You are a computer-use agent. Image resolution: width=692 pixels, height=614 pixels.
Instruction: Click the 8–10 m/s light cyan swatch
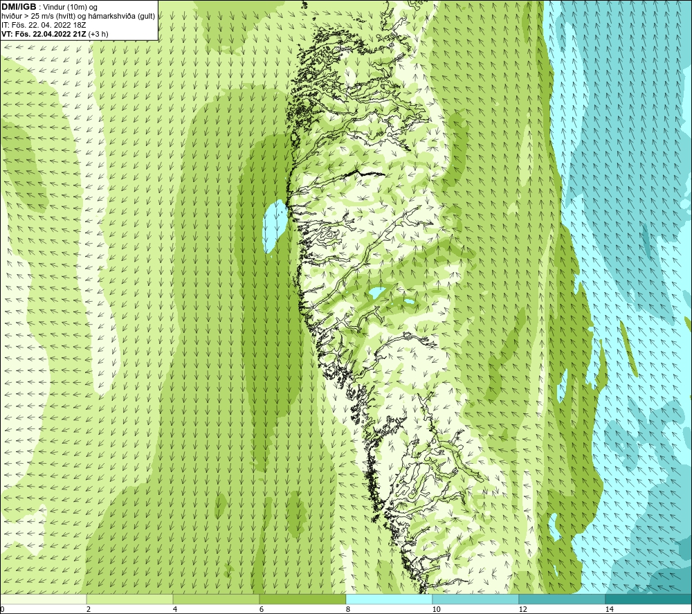389,599
